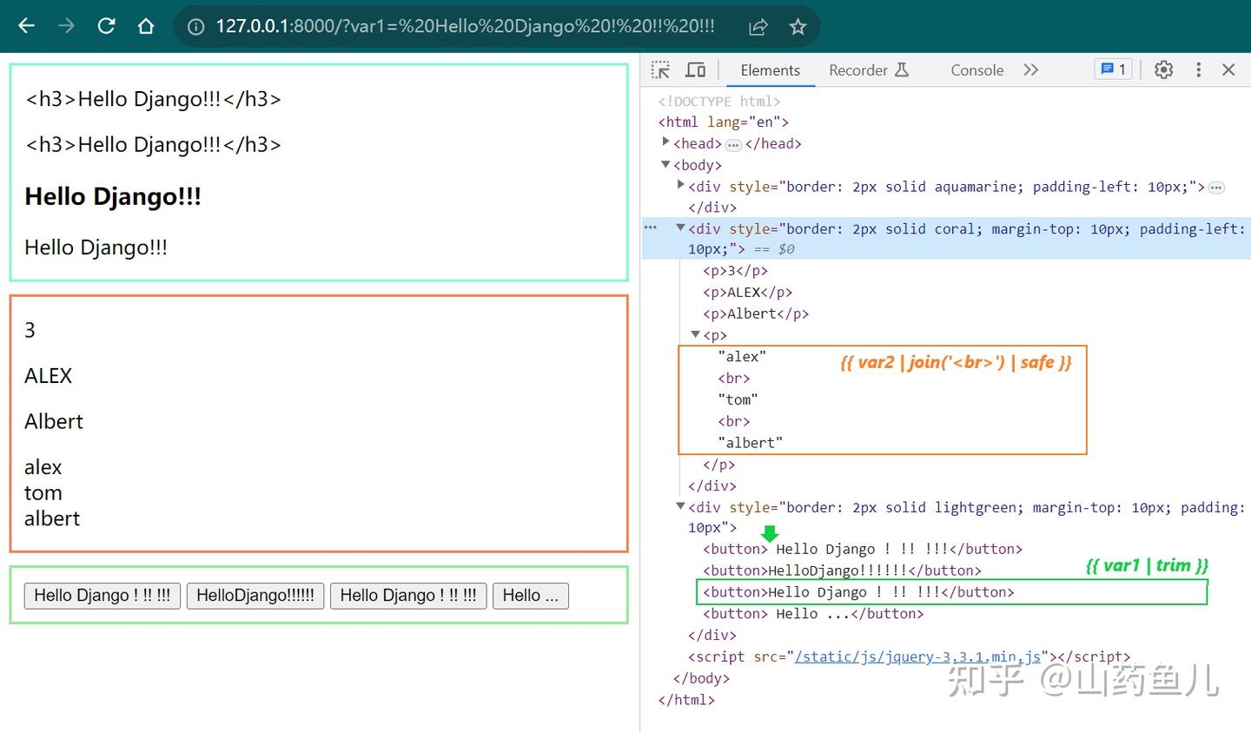Reload the page with refresh icon
1251x732 pixels.
click(106, 26)
